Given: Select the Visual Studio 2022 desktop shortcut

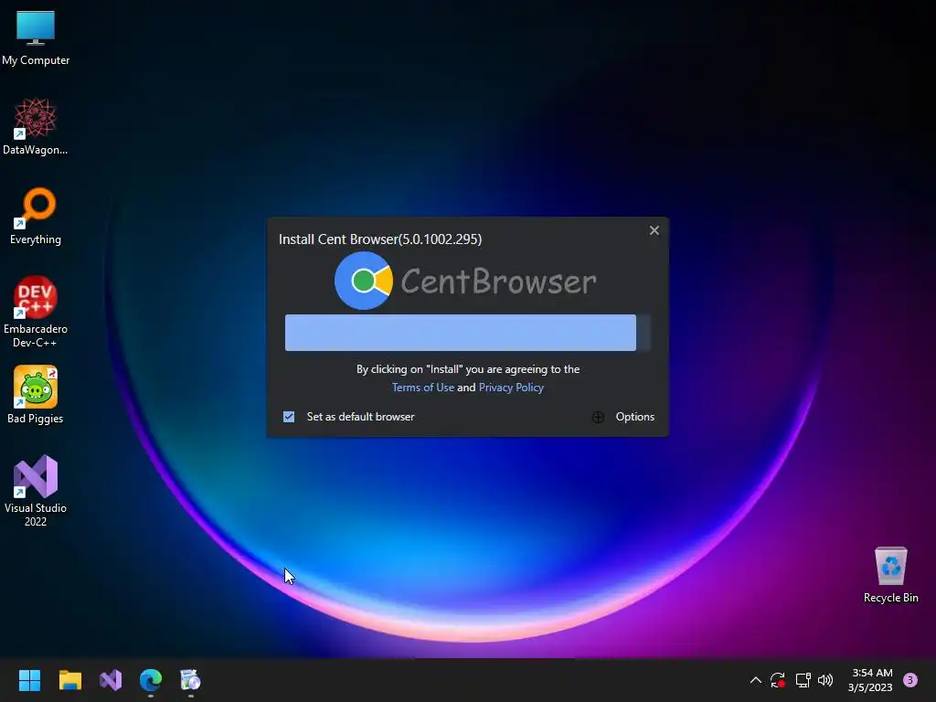Looking at the screenshot, I should click(36, 491).
